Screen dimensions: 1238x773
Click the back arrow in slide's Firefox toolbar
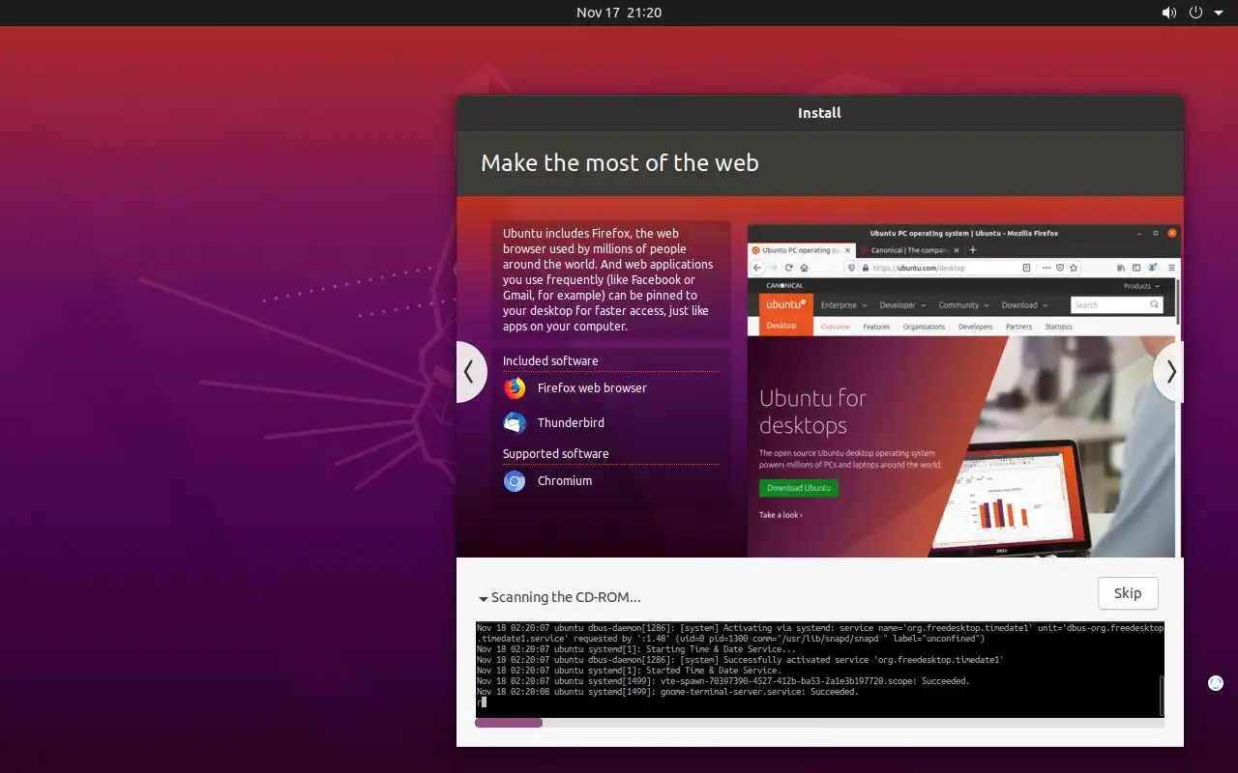pos(758,268)
